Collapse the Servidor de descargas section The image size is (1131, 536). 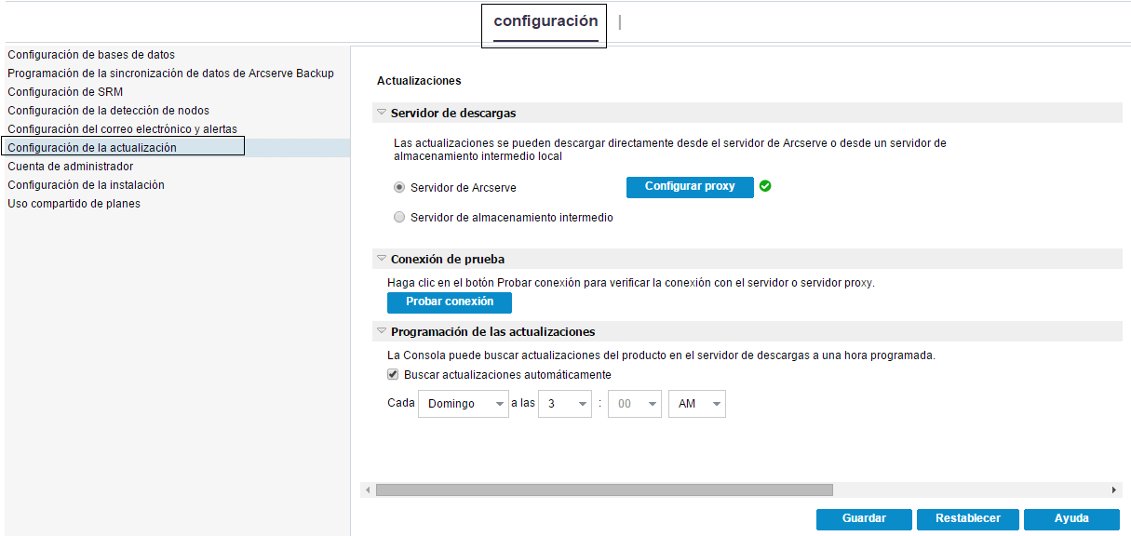point(382,113)
